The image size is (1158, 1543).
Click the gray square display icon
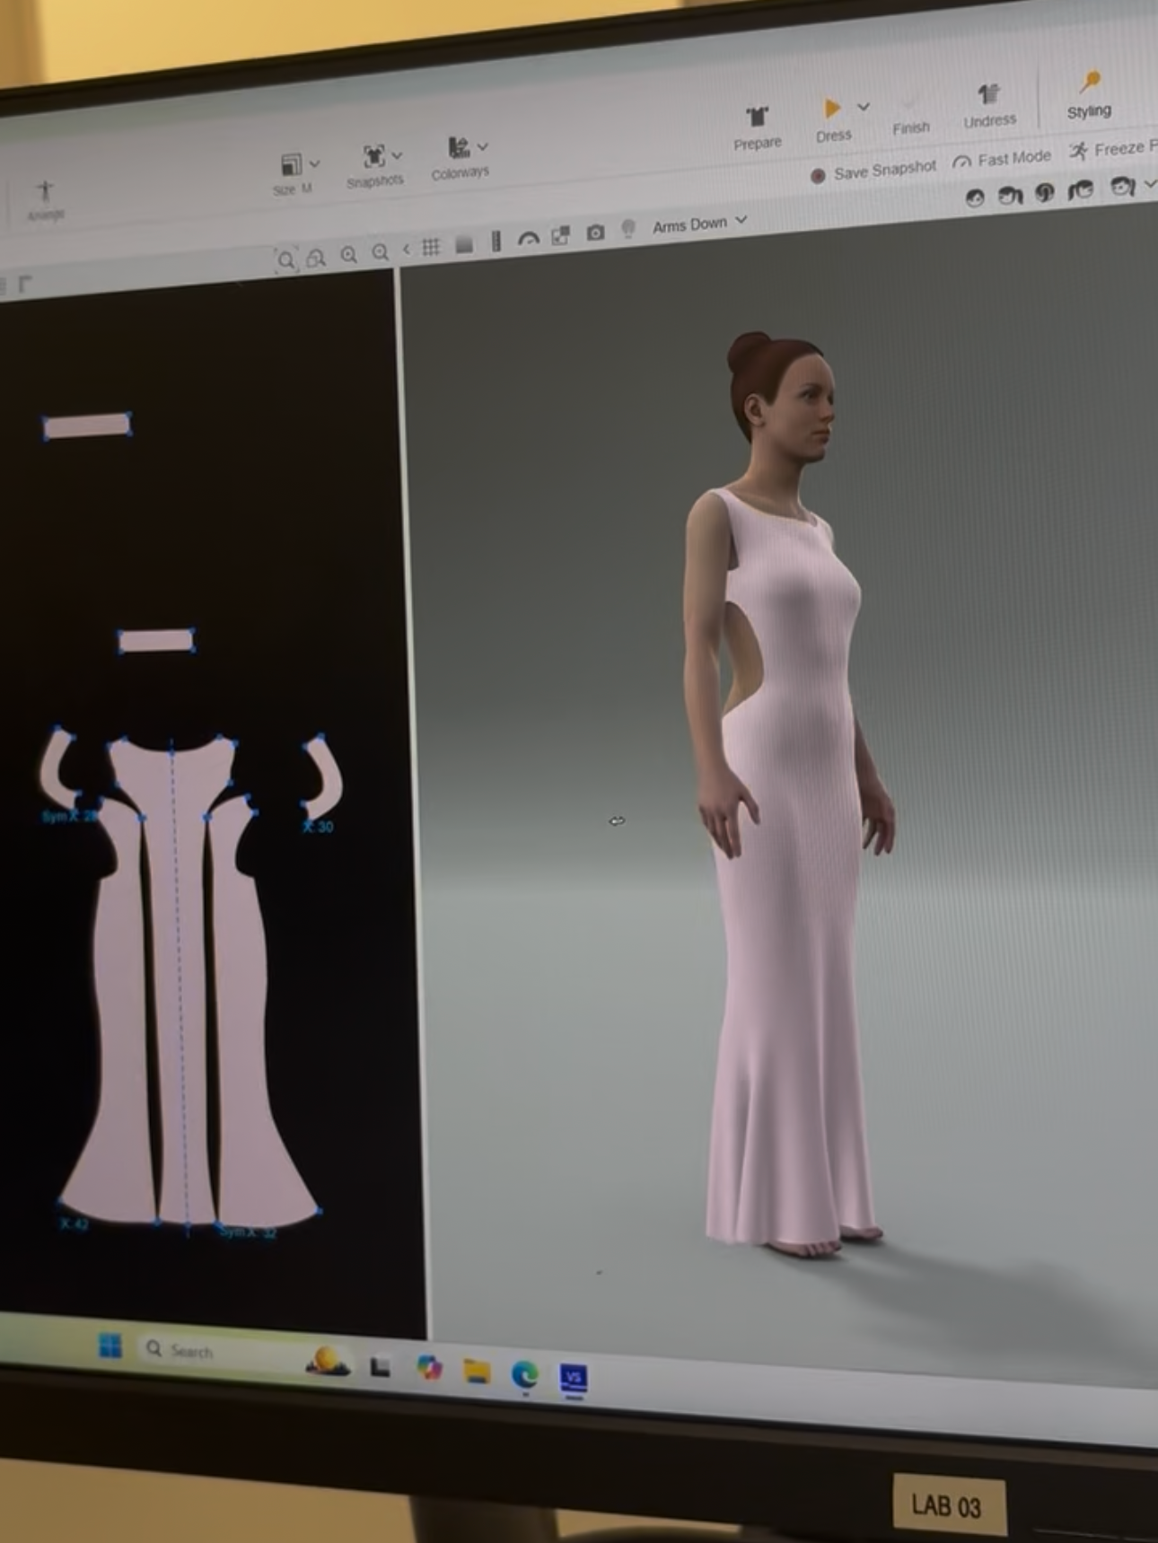[x=464, y=244]
